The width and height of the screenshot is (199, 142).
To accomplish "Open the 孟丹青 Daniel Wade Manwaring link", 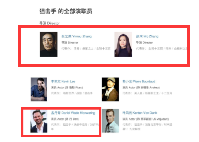I will (x=73, y=113).
